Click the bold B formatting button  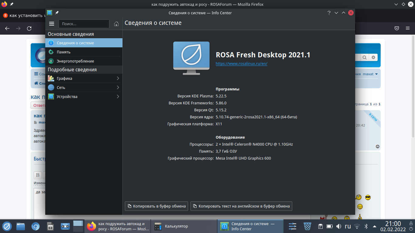(38, 175)
